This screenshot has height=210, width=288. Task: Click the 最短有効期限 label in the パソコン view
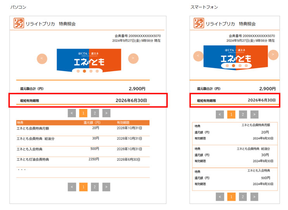click(x=29, y=101)
